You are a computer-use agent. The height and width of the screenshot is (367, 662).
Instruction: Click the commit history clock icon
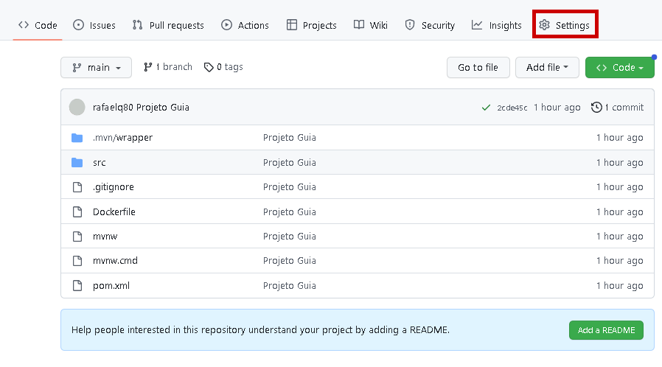[x=596, y=108]
